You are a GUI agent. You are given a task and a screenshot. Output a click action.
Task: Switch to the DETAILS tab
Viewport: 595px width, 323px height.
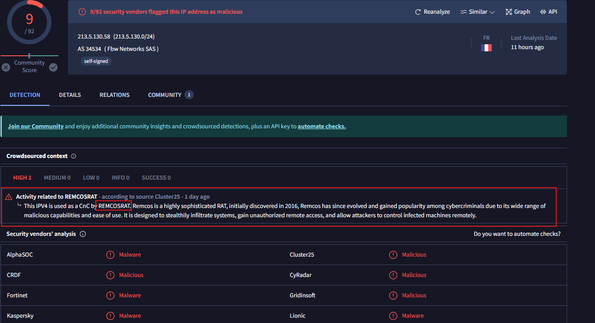click(70, 95)
